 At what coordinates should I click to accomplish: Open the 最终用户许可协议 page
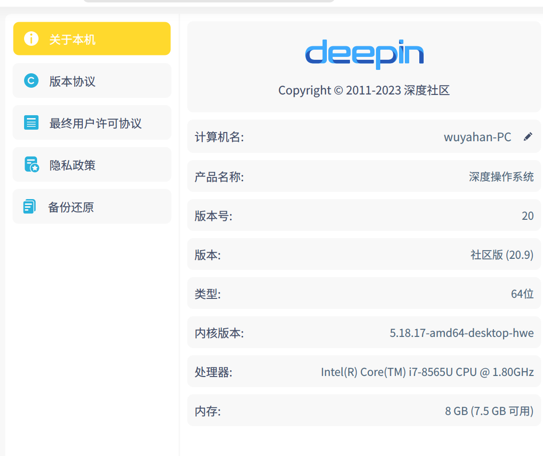click(x=92, y=122)
